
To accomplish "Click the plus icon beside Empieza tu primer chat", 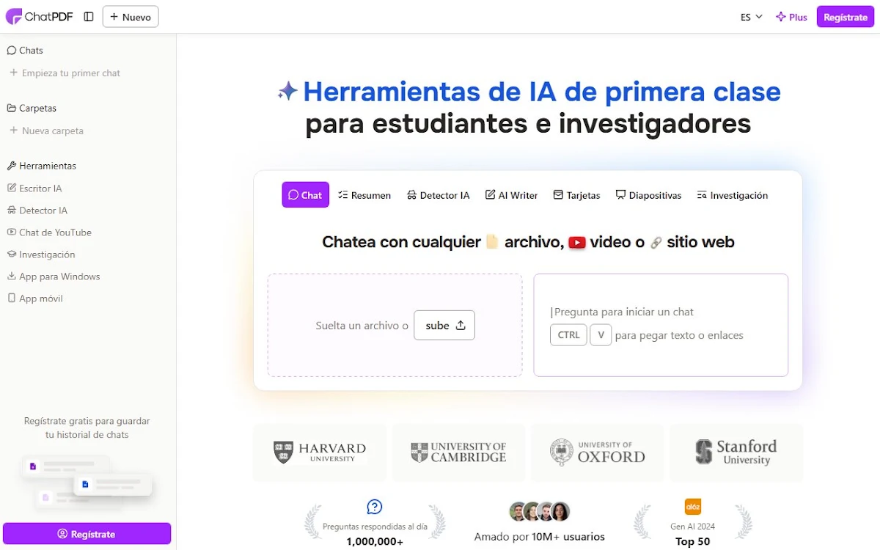I will (13, 73).
